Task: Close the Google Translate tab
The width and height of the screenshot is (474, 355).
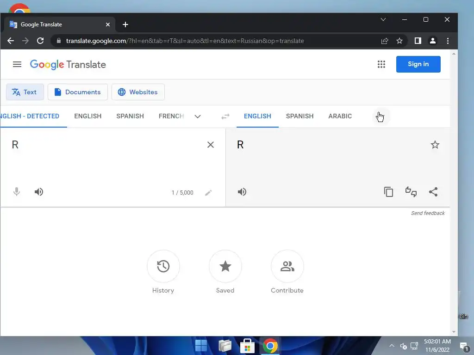Action: click(107, 24)
